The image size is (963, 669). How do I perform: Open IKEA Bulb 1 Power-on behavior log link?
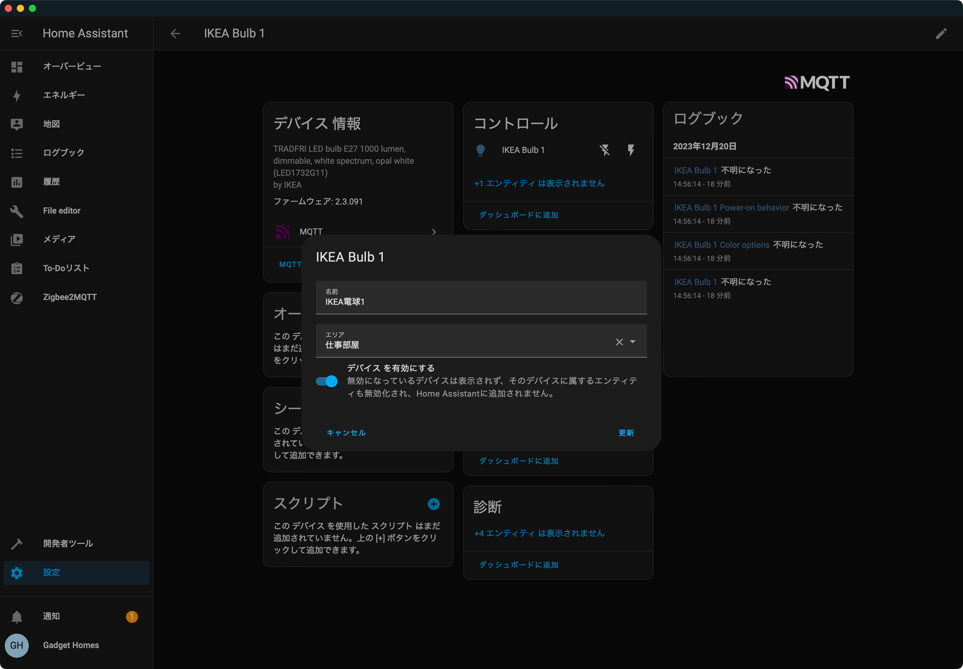(x=731, y=208)
